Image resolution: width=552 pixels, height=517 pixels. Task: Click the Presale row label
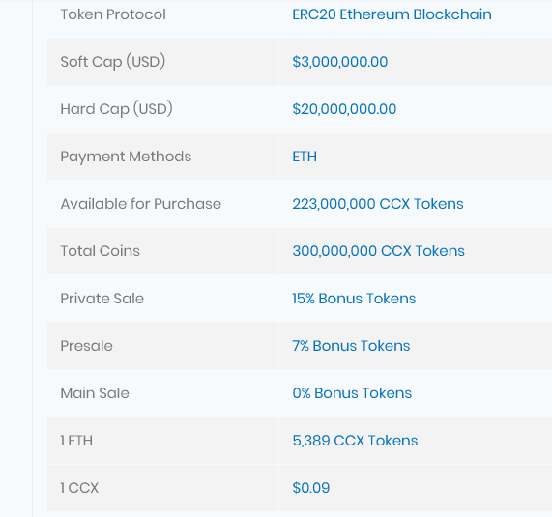click(x=87, y=346)
